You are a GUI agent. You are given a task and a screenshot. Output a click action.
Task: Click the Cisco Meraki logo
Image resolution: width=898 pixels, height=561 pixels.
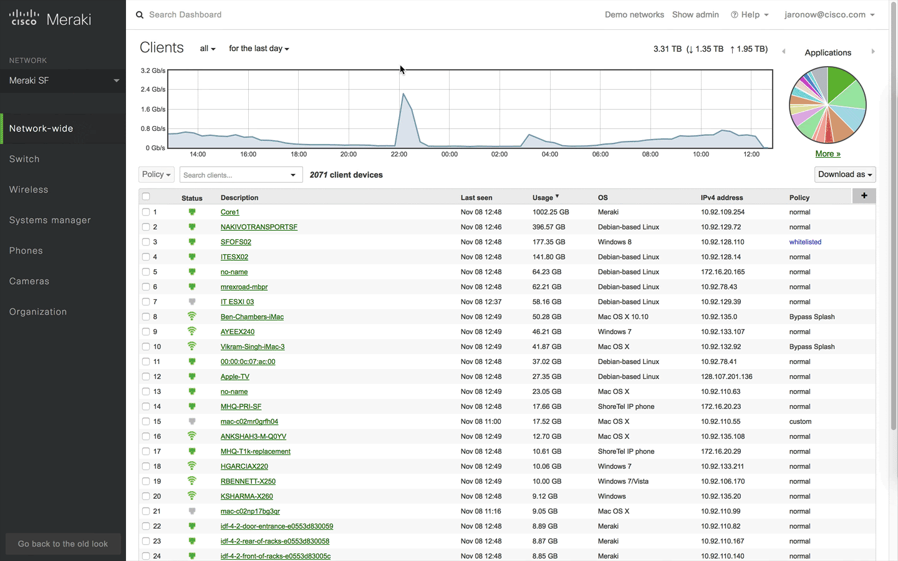[x=51, y=19]
